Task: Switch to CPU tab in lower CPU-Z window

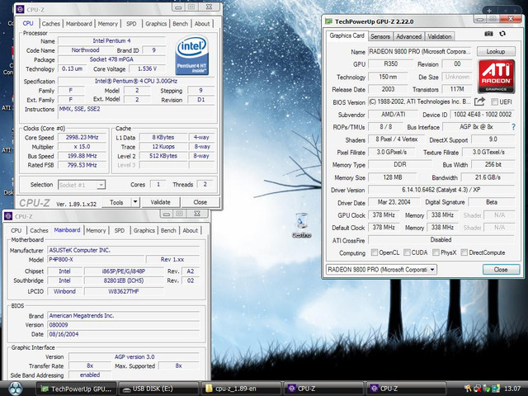Action: (16, 230)
